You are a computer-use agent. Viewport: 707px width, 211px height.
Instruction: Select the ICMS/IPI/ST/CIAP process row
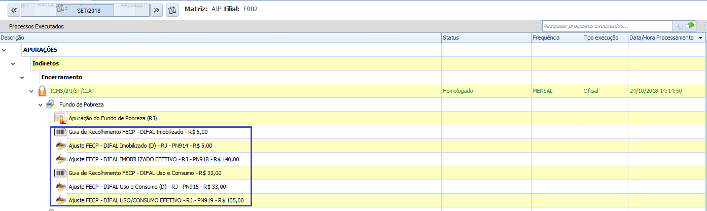click(353, 91)
